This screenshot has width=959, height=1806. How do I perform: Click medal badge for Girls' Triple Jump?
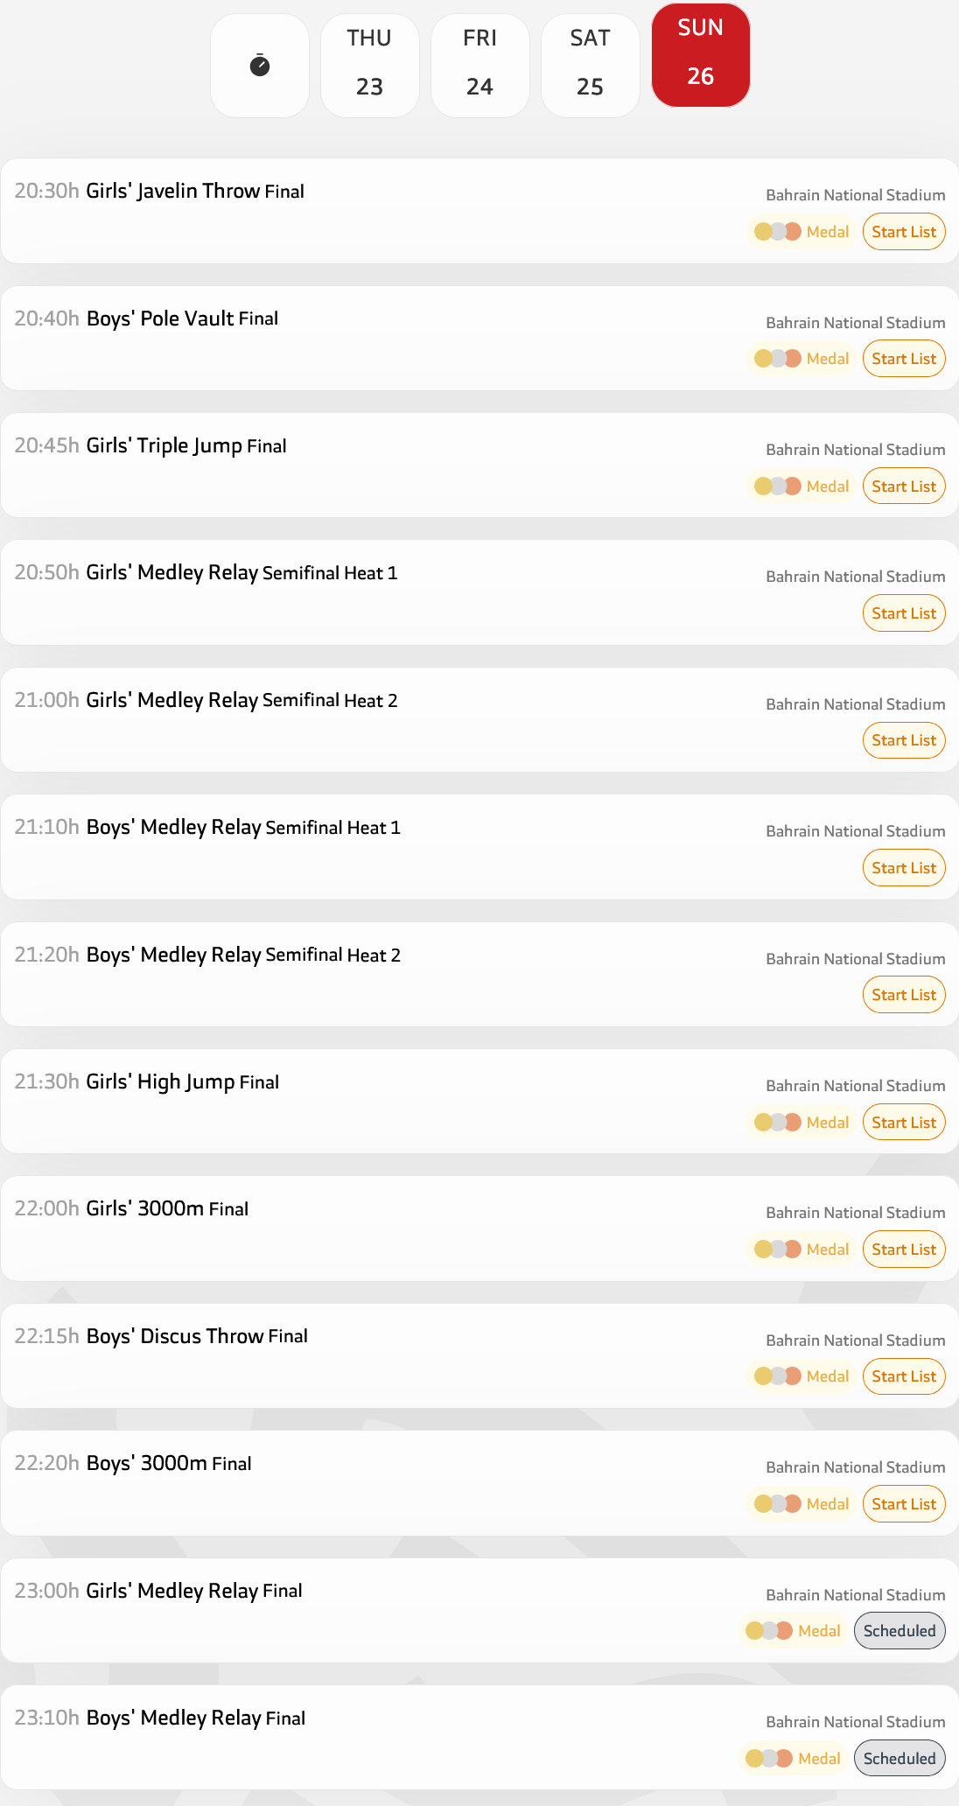click(801, 486)
